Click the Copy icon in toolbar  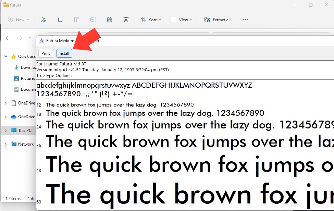click(60, 20)
